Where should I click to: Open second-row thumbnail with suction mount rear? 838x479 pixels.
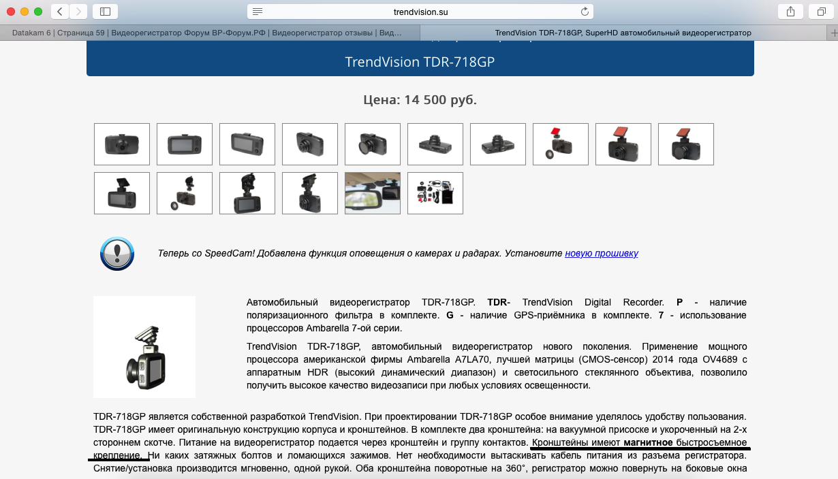[247, 193]
